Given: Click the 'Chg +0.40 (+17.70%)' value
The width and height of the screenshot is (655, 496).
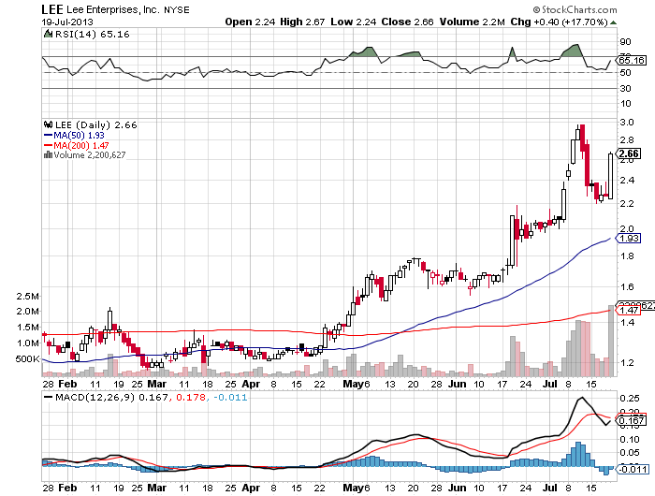Looking at the screenshot, I should tap(559, 22).
